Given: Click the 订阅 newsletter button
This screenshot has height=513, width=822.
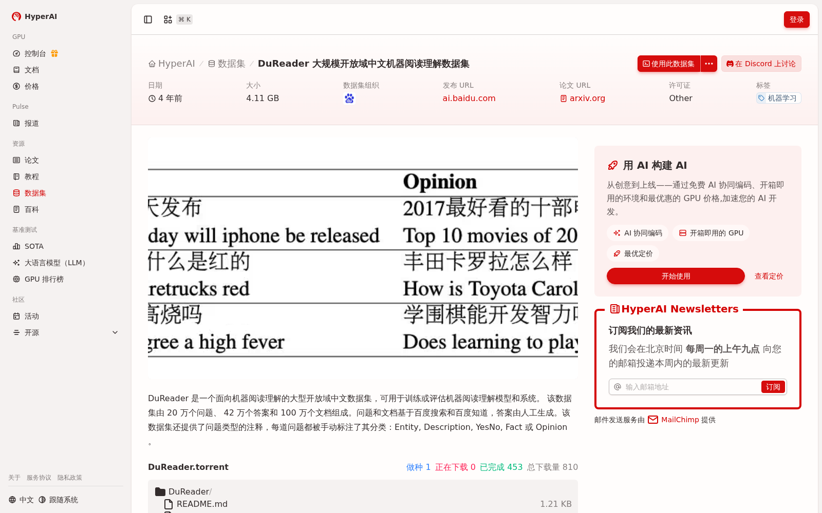Looking at the screenshot, I should point(773,387).
